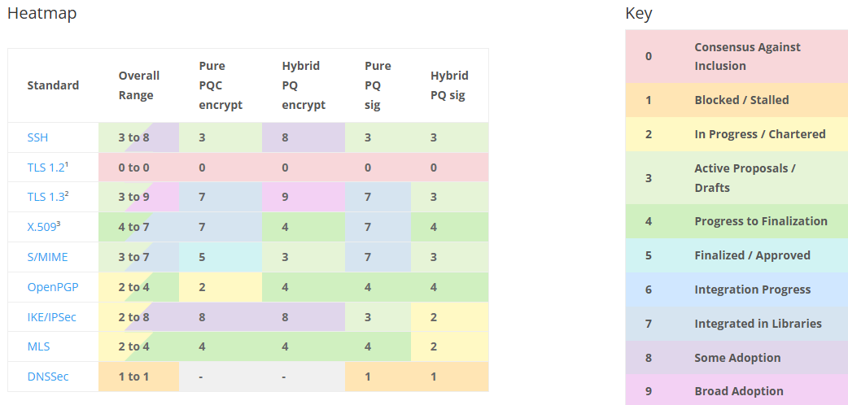Click TLS 1.3 Hybrid PQ encrypt cell showing 9
The image size is (848, 405).
click(303, 198)
